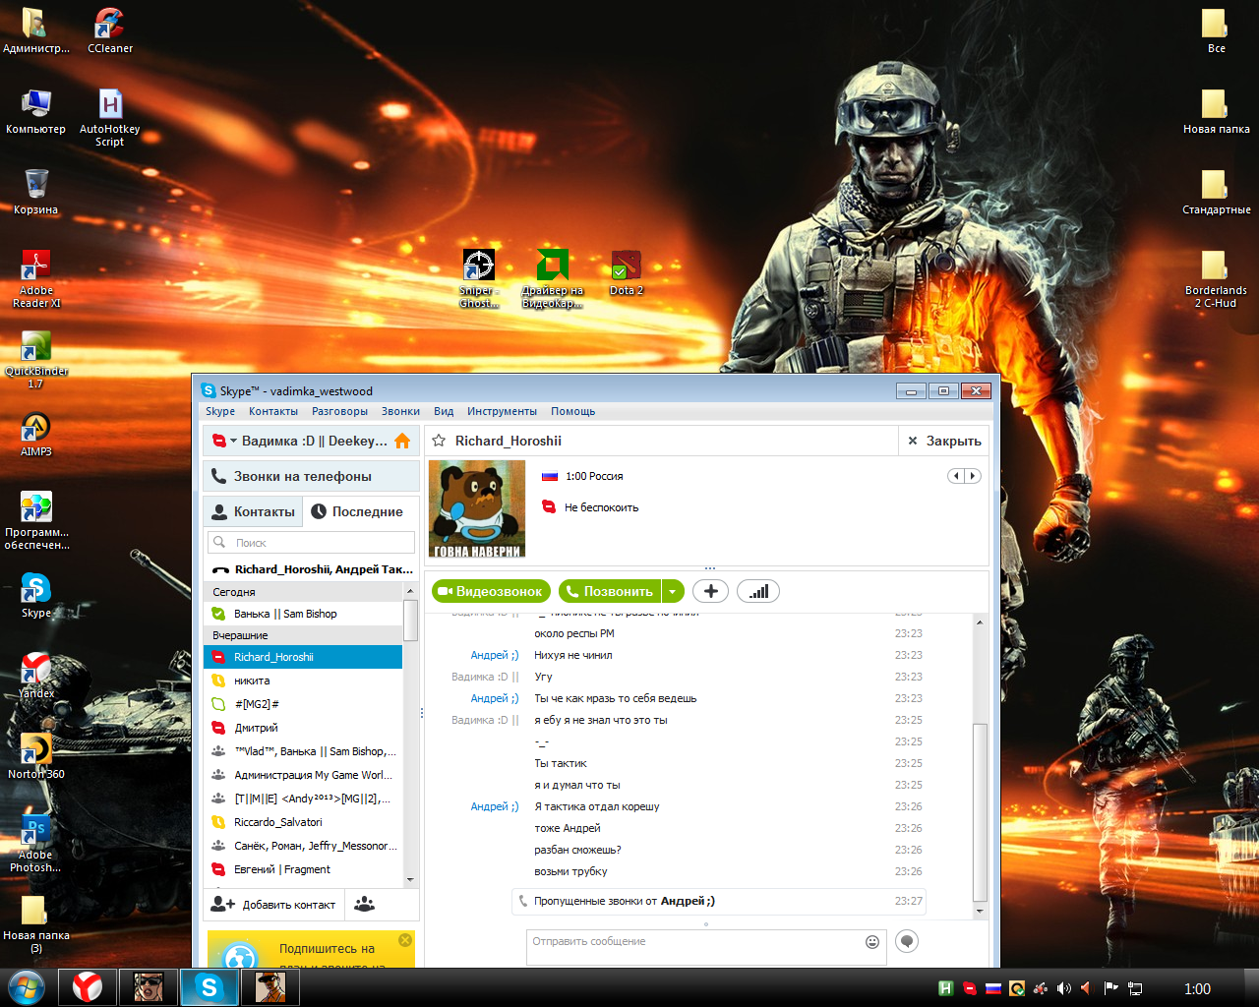Switch to the Последние tab
Screen dimensions: 1259x1007
click(x=360, y=511)
